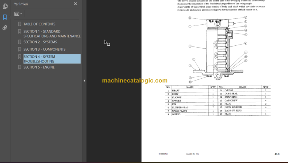Click bookmark icon beside SECTION 2 - SYSTEMS
The image size is (288, 163).
tap(19, 42)
